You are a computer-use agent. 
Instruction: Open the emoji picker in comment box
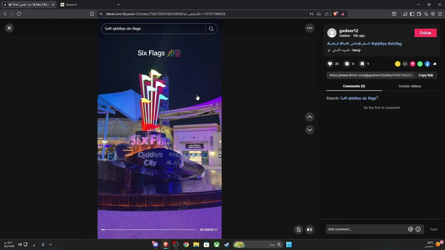tap(418, 229)
